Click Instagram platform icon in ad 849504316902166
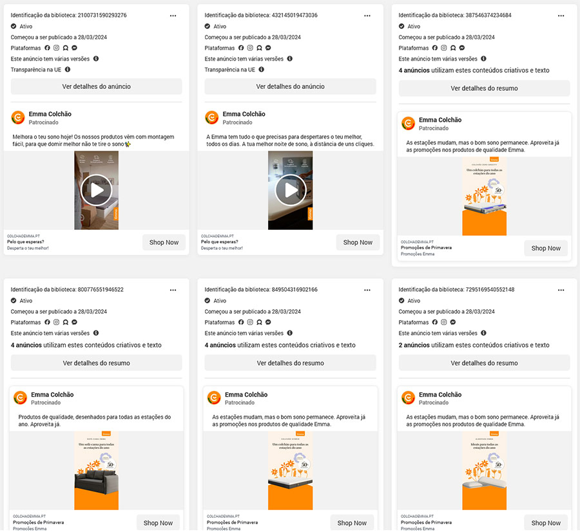Screen dimensions: 580x532 pos(250,322)
